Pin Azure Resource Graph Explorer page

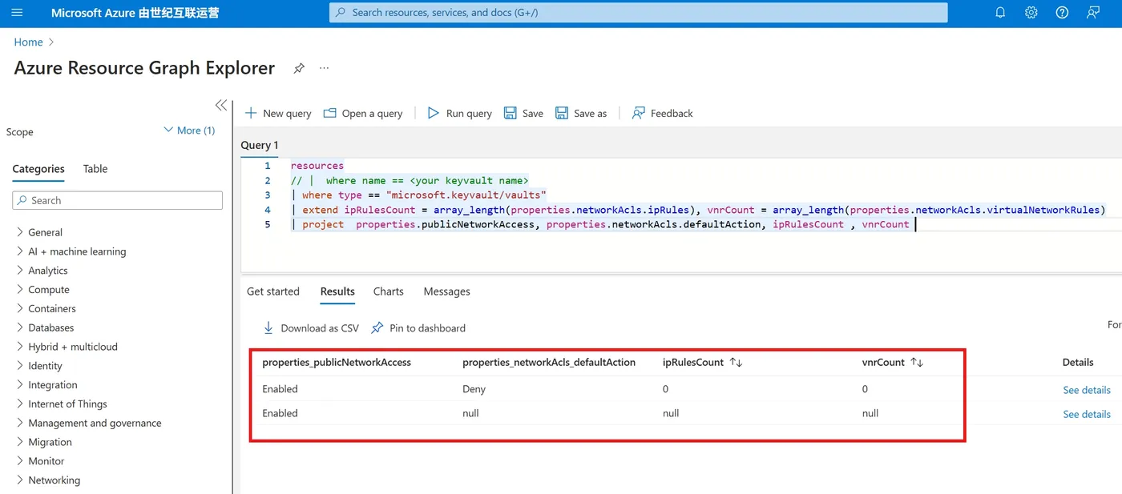coord(299,69)
